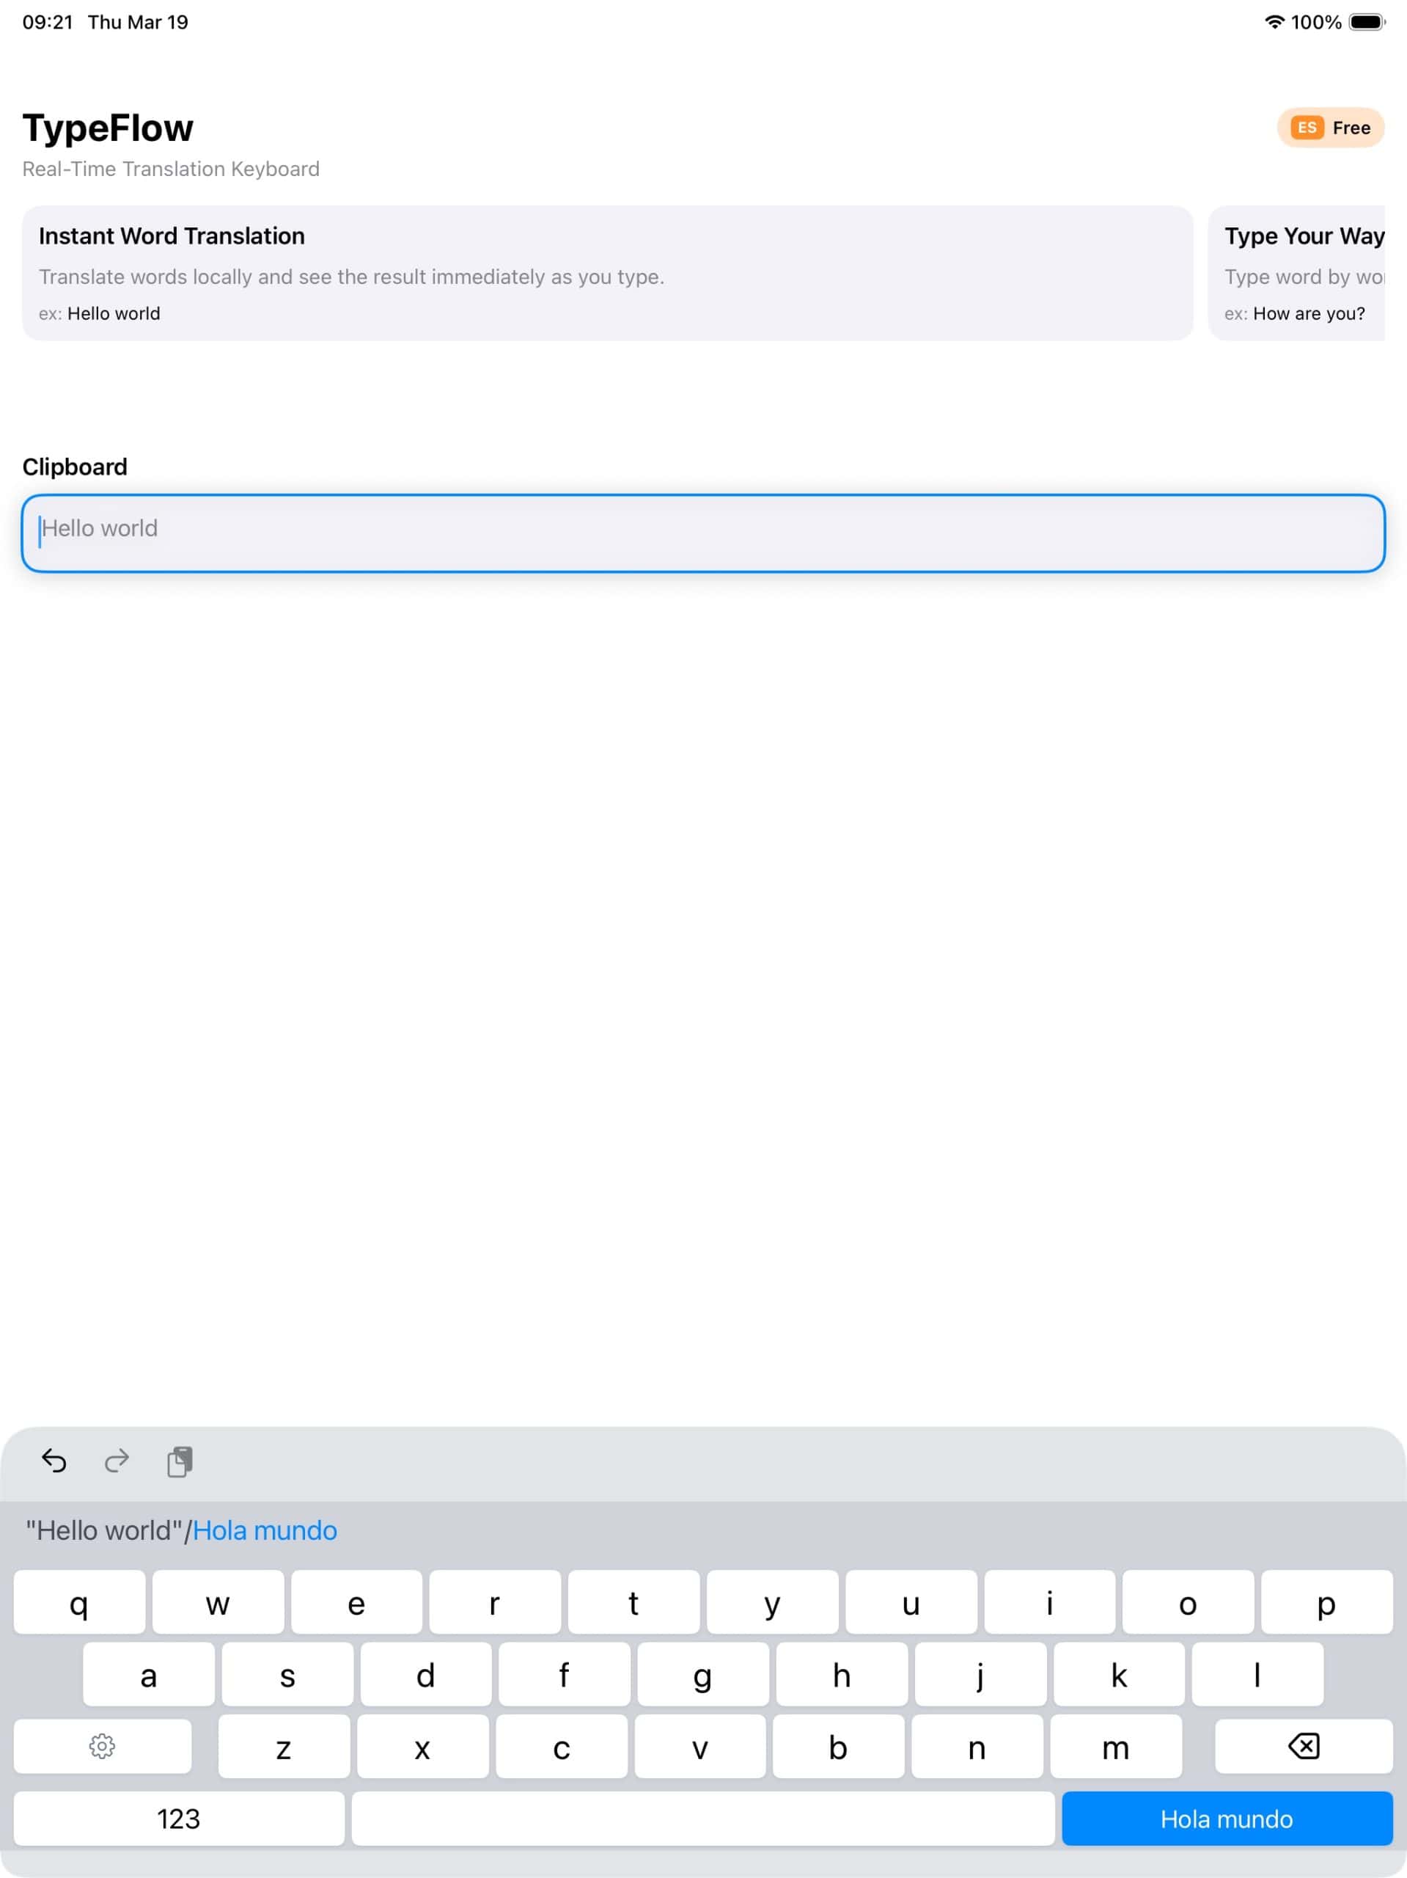Open Type Your Way card
Image resolution: width=1407 pixels, height=1878 pixels.
click(x=1297, y=273)
